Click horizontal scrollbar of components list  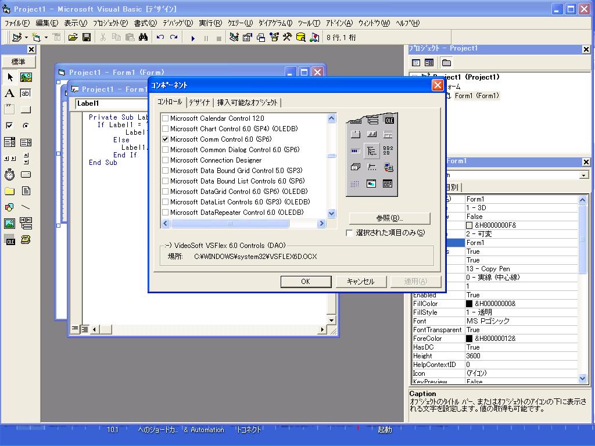pos(243,224)
